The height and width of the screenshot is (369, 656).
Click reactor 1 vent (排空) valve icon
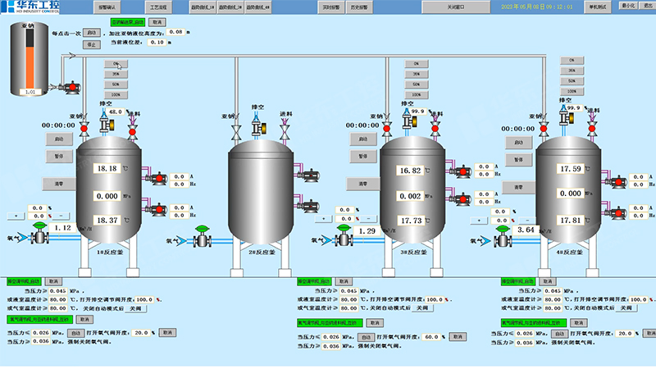coord(104,124)
